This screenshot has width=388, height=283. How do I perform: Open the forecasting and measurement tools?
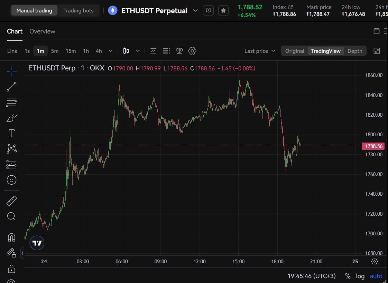[x=11, y=165]
